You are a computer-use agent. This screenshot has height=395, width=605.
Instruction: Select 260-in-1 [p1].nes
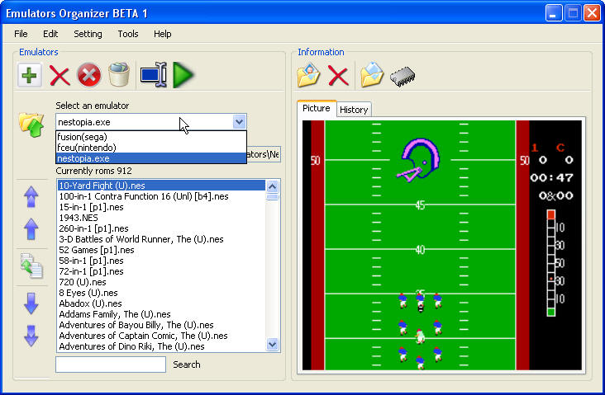point(161,228)
